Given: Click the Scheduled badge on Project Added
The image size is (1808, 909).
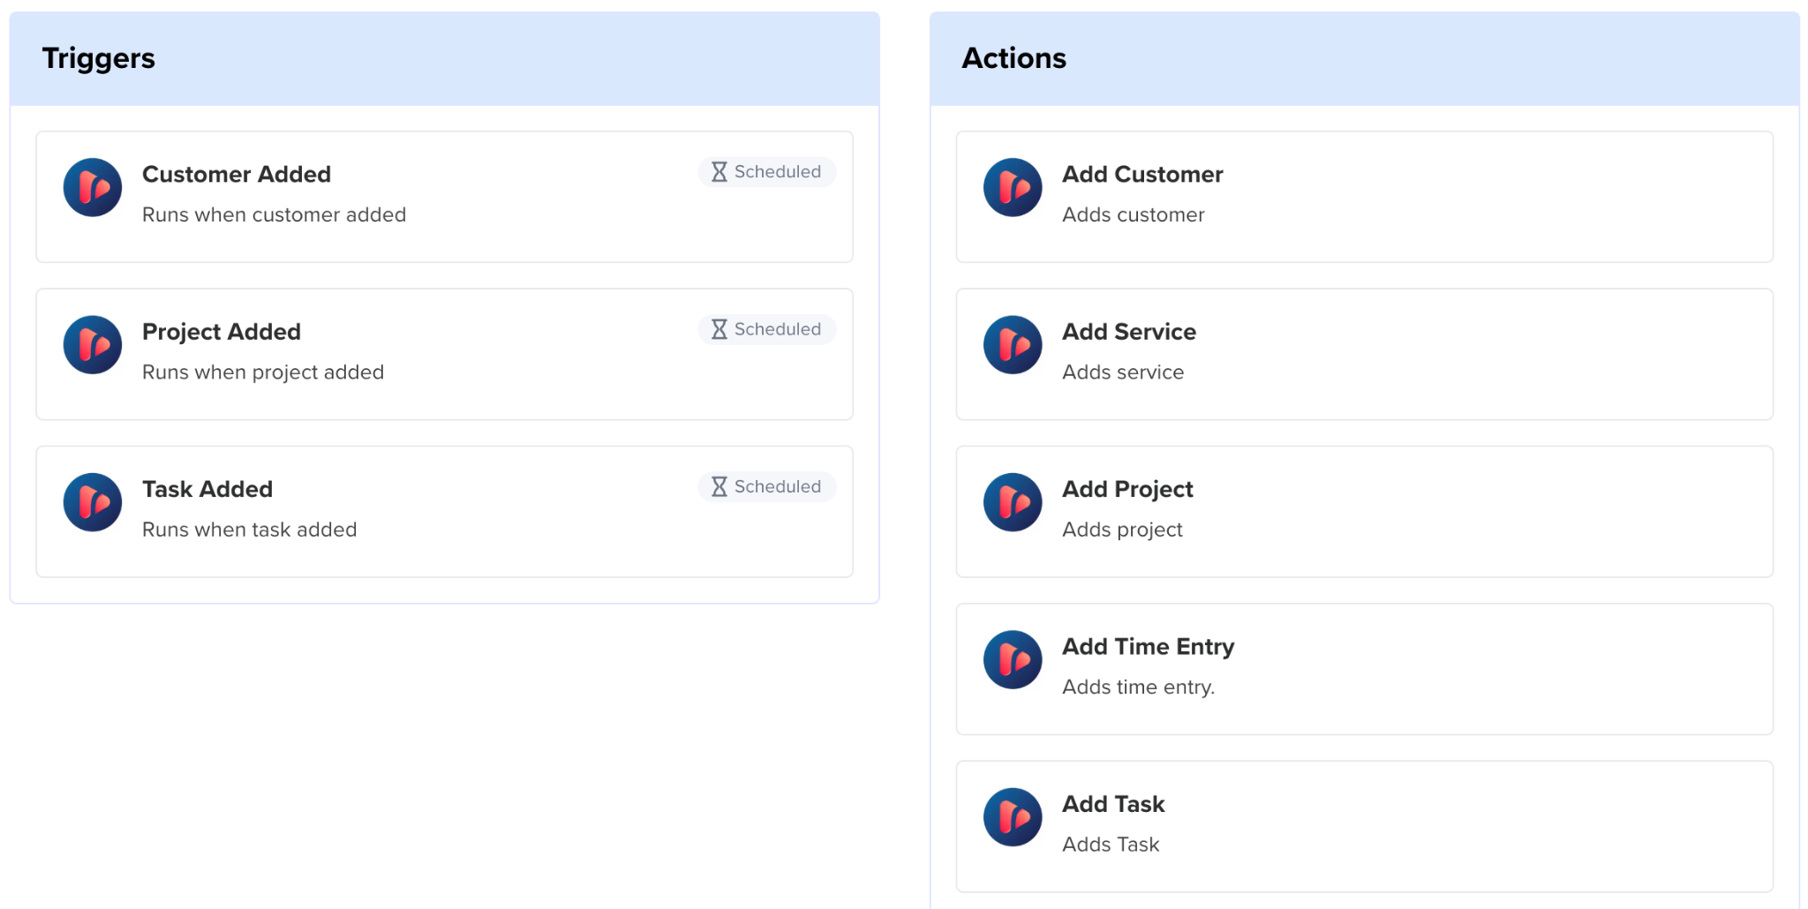Looking at the screenshot, I should 766,329.
